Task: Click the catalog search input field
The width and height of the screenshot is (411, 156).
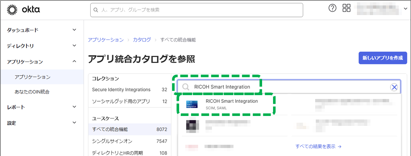Action: [x=289, y=87]
